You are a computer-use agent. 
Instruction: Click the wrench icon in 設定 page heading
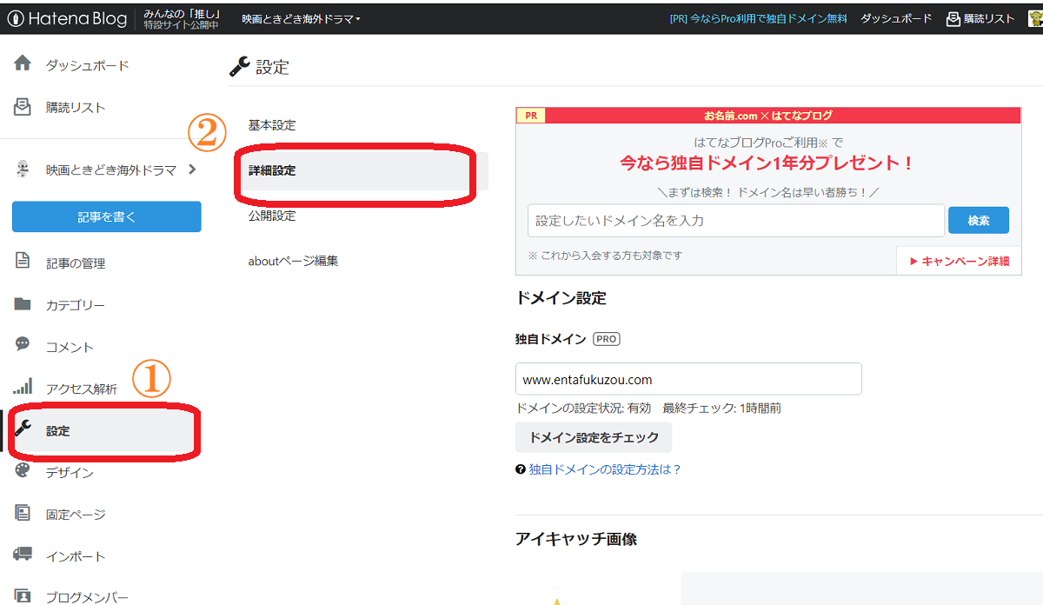(239, 66)
